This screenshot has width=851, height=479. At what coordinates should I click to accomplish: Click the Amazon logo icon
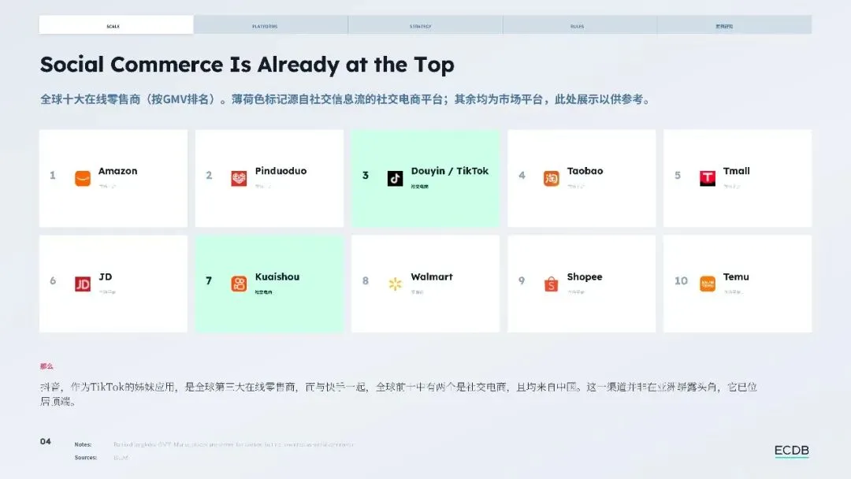[x=83, y=178]
